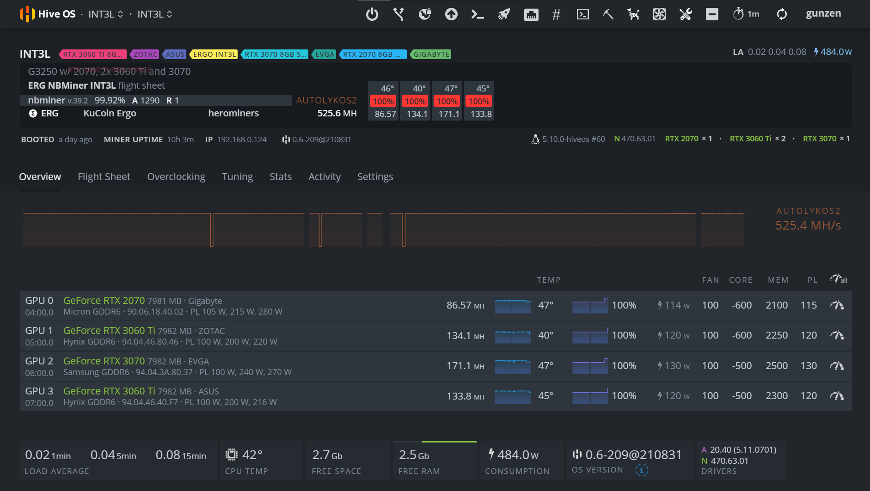Click the watchdog icon in toolbar
The height and width of the screenshot is (491, 870).
click(633, 14)
